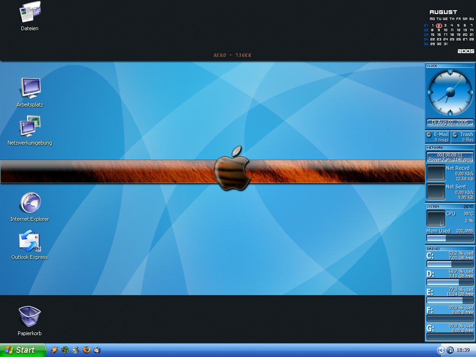Click the Net Sent graph box

(436, 192)
